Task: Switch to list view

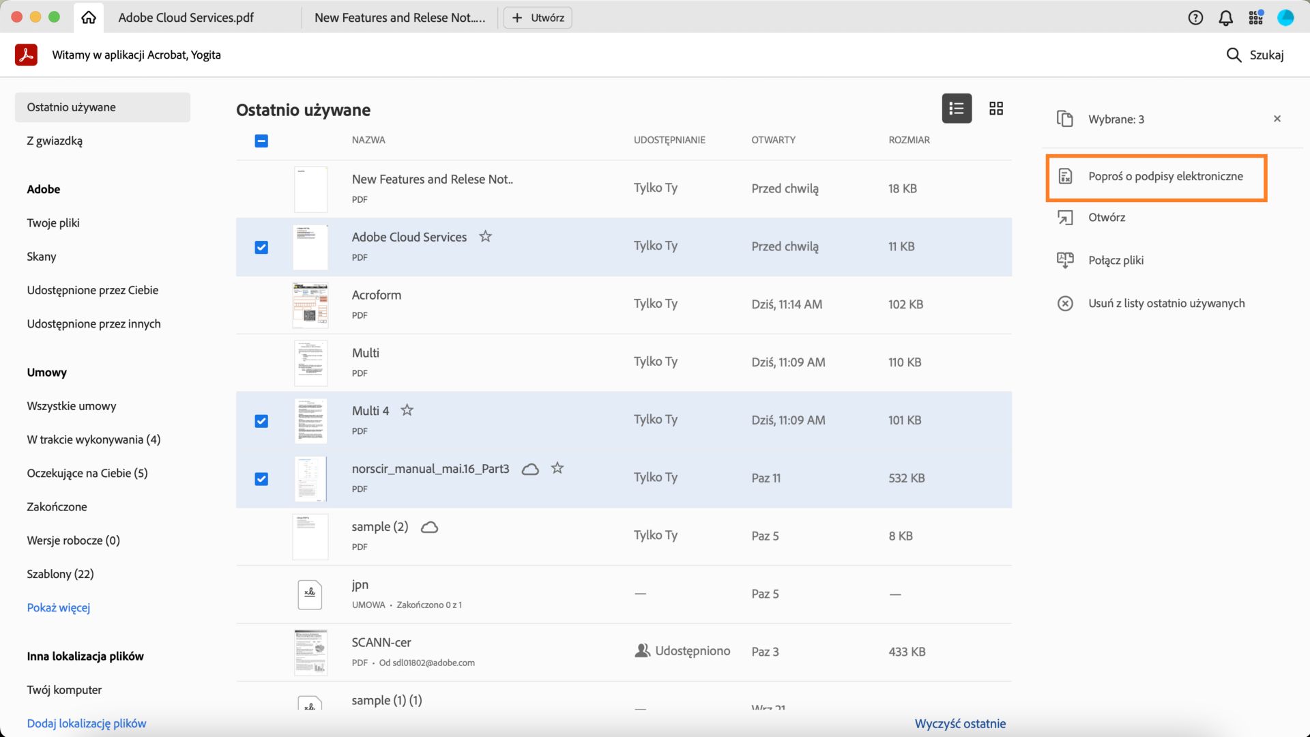Action: 957,109
